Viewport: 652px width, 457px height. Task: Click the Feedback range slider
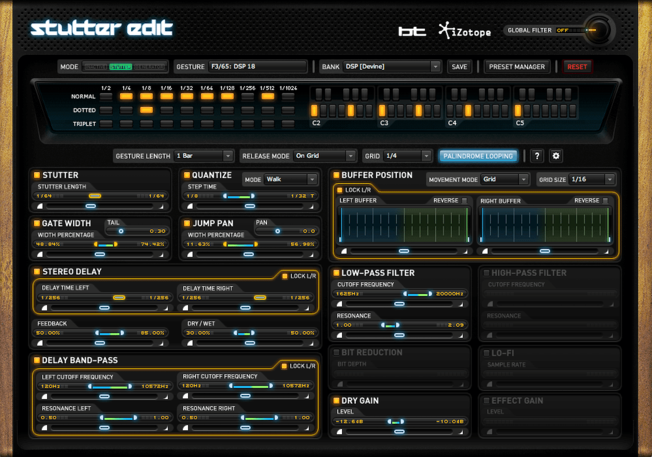pos(101,333)
